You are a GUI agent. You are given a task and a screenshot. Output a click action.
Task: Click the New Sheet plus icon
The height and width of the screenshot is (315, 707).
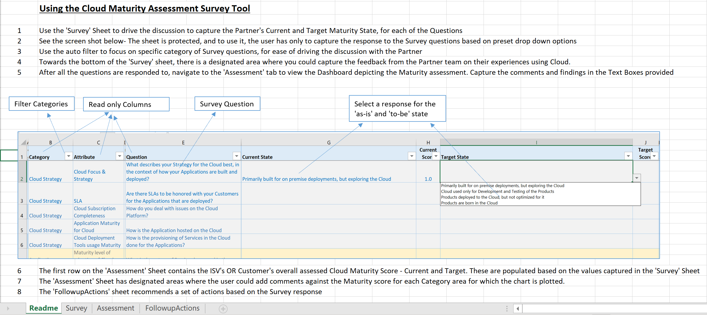(223, 309)
